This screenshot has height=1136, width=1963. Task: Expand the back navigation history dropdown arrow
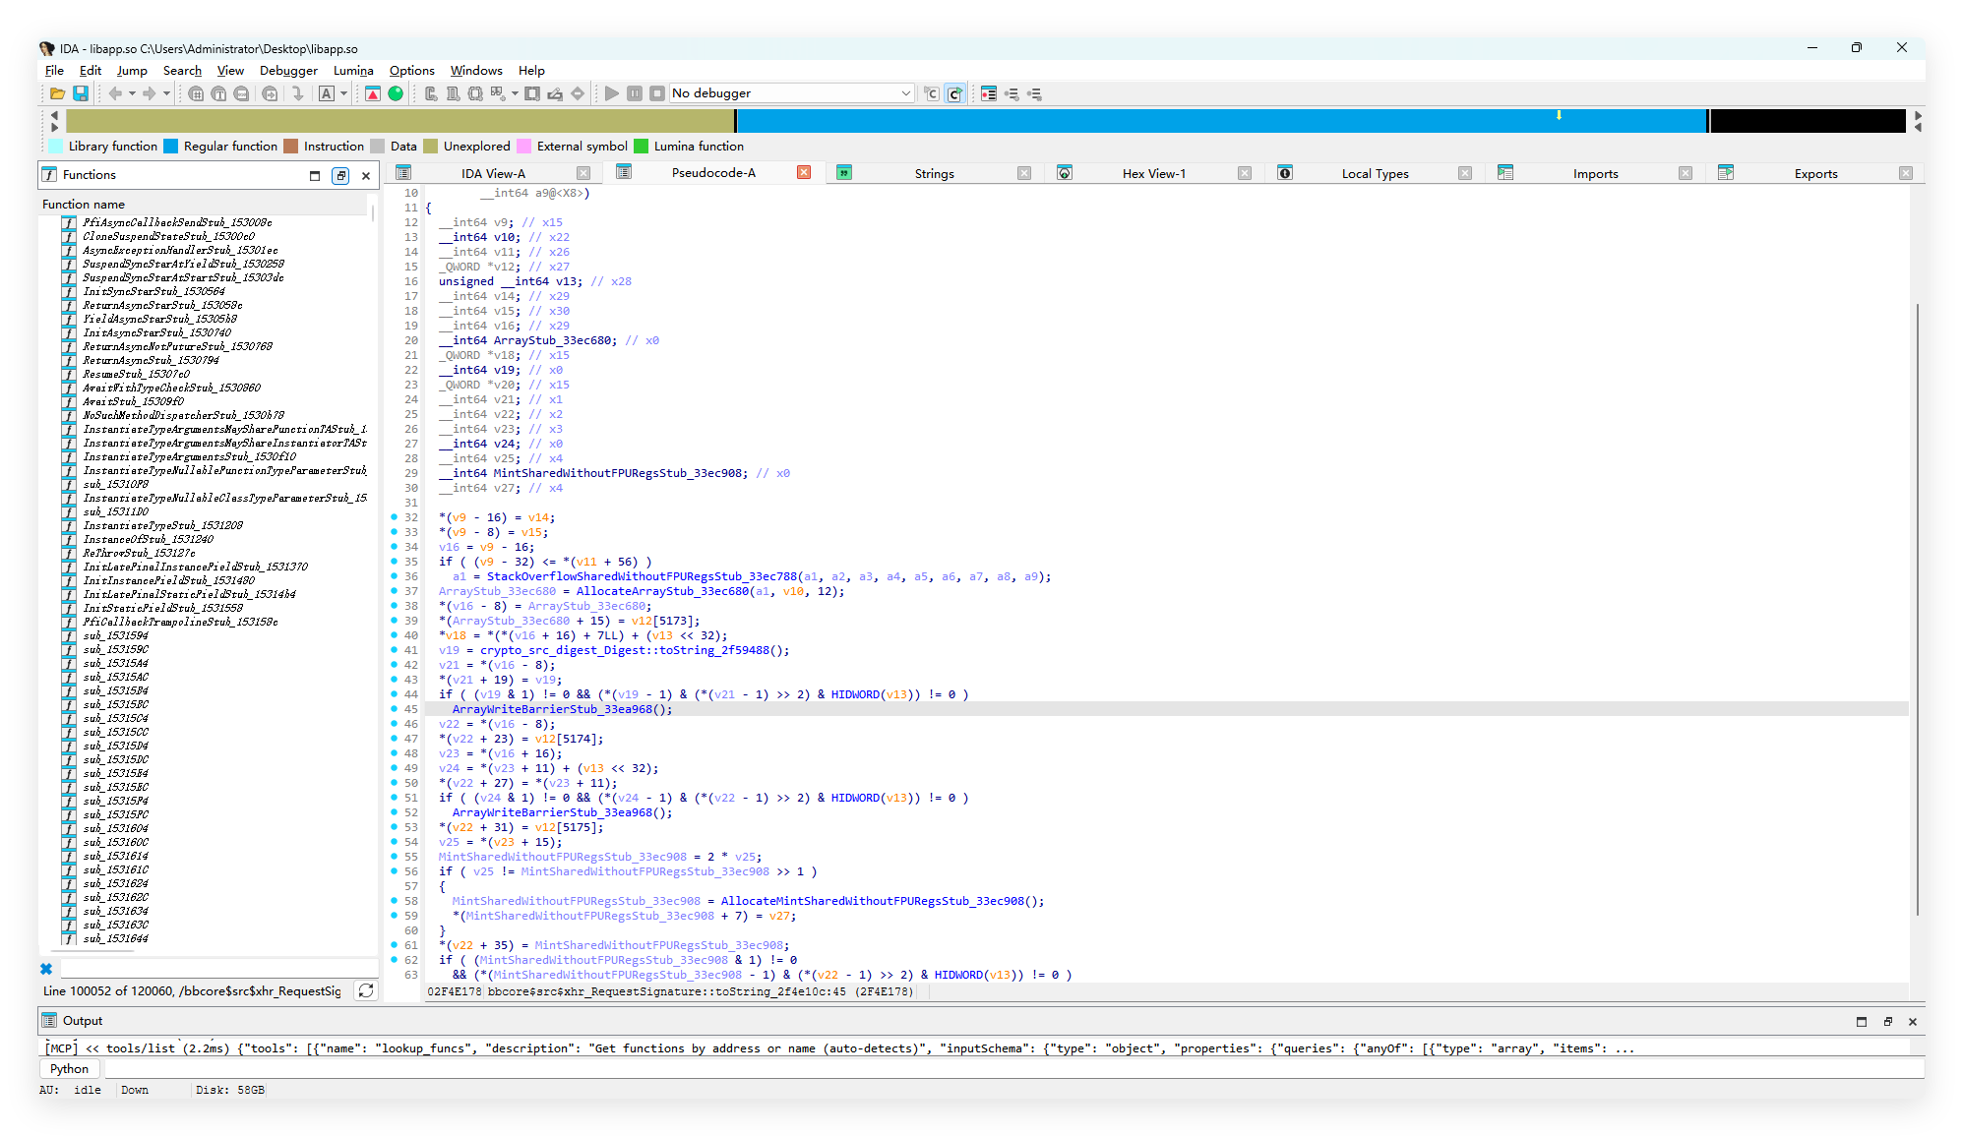pos(132,93)
